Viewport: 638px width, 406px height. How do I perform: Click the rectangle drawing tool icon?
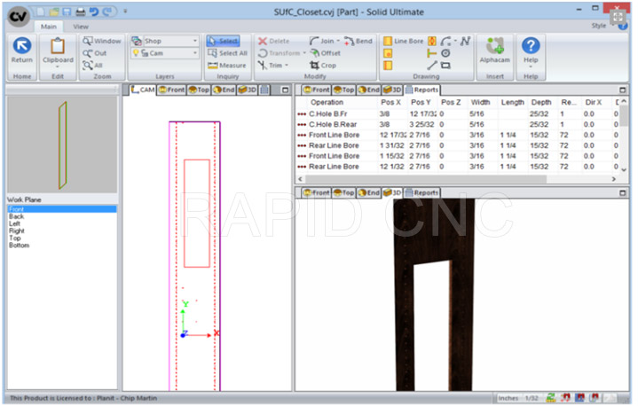(446, 66)
